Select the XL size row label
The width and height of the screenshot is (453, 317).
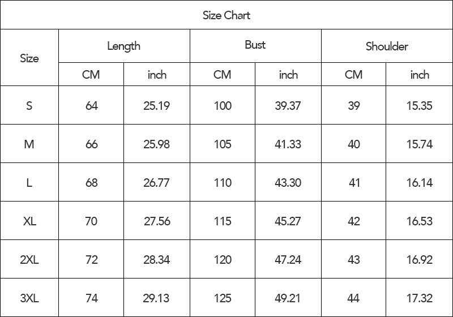pos(29,221)
